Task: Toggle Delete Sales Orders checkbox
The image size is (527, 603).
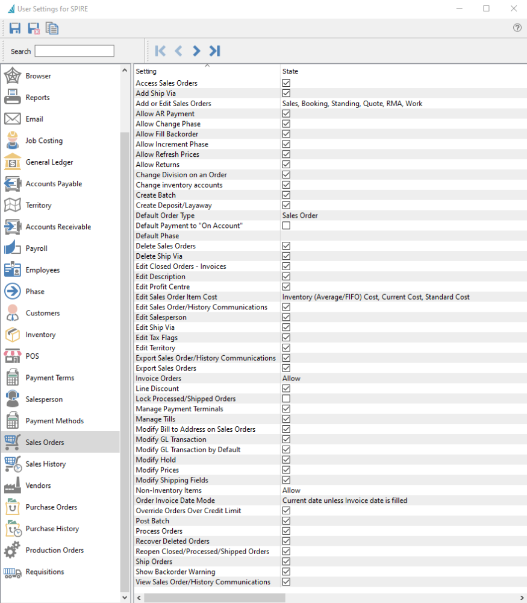Action: tap(286, 246)
